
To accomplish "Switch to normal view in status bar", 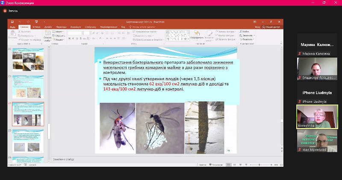I will (x=228, y=165).
